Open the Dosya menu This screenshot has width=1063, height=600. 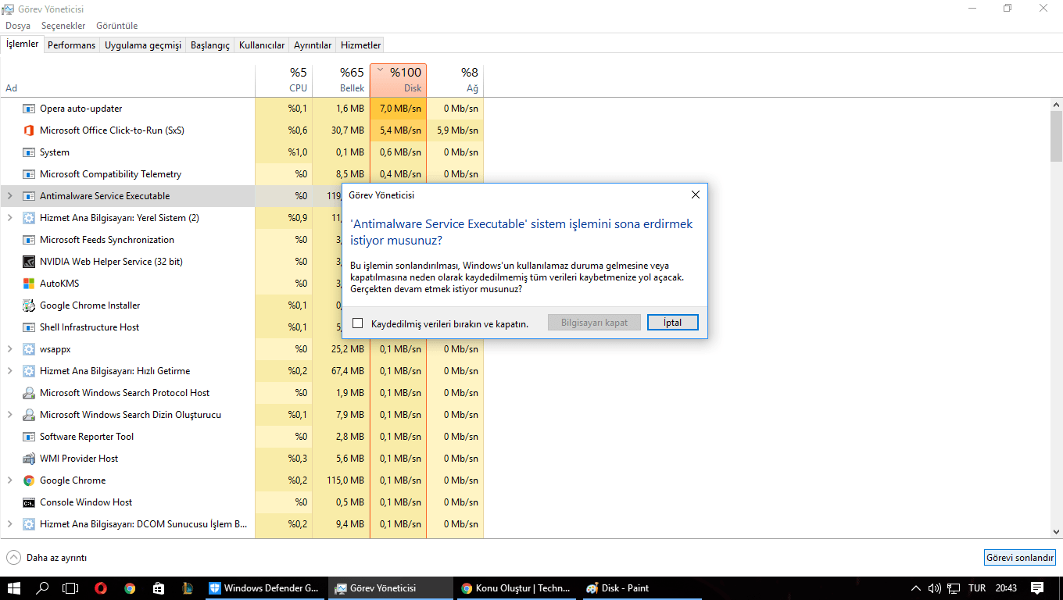pos(18,26)
